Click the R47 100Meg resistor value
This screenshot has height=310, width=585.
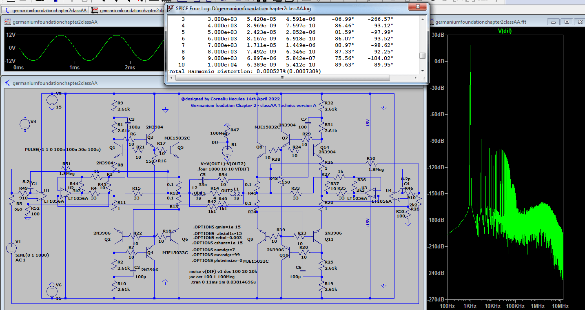click(x=219, y=133)
